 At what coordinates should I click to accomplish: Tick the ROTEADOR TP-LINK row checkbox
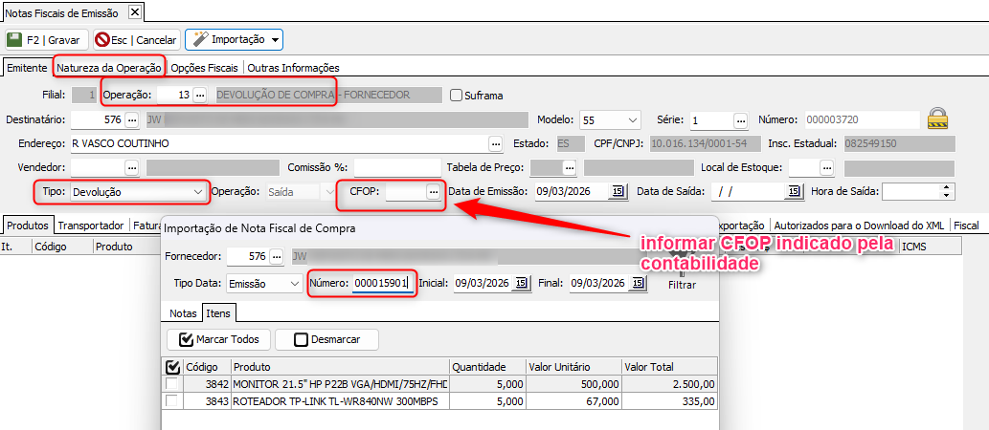(x=172, y=401)
